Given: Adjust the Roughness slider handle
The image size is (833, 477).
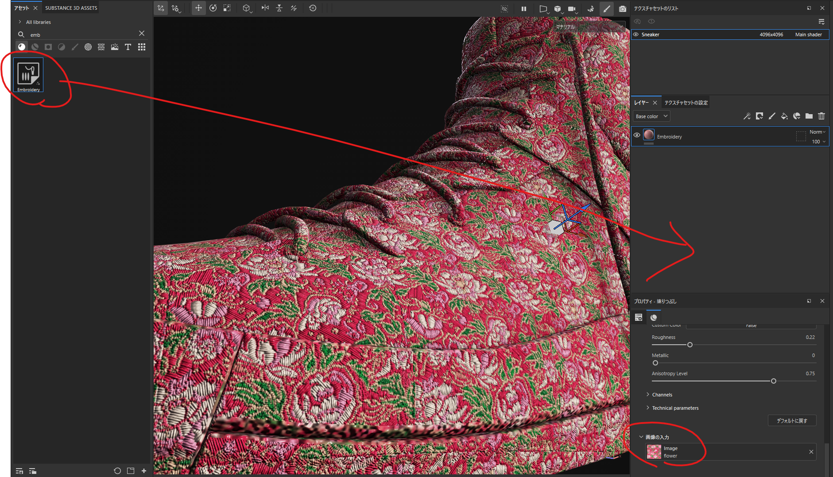Looking at the screenshot, I should click(x=690, y=345).
